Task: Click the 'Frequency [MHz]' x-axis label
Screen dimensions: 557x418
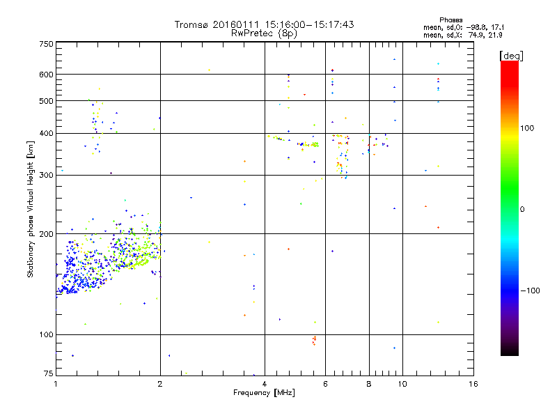Action: pos(264,393)
